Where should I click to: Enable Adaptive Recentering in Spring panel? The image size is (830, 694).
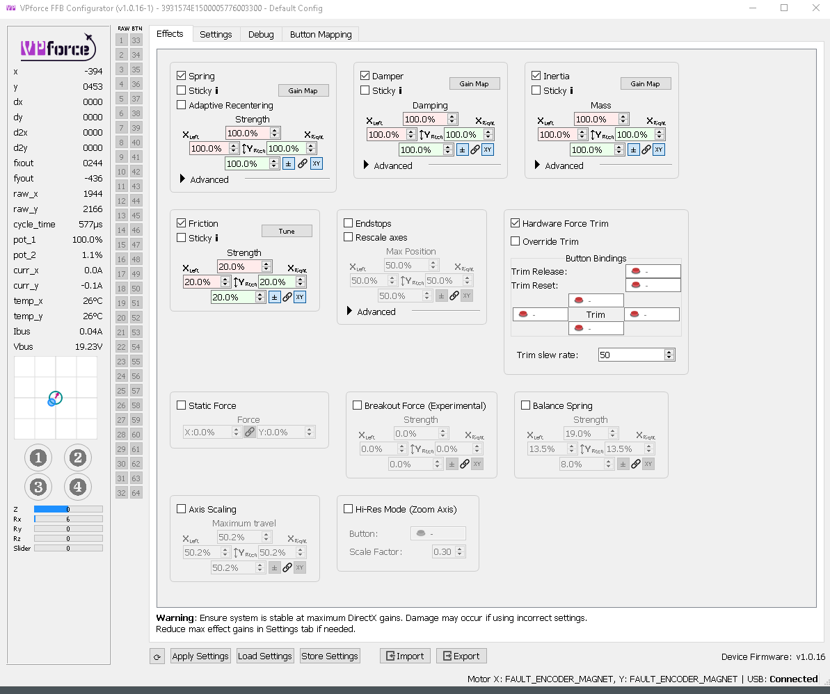point(181,105)
